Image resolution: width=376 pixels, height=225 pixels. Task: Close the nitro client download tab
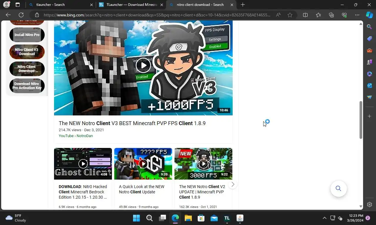[x=232, y=5]
